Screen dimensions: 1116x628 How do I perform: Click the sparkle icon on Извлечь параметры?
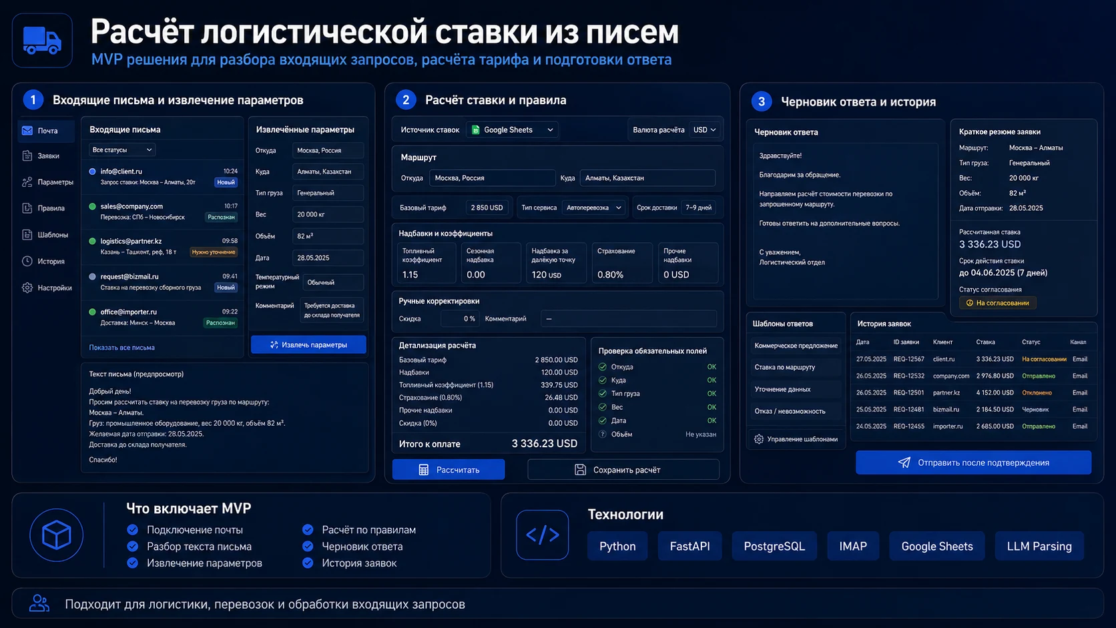coord(274,345)
